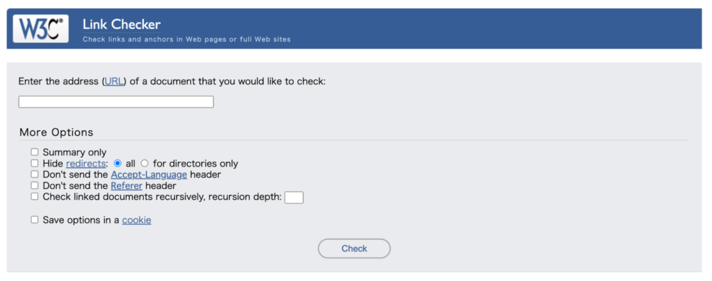This screenshot has width=712, height=281.
Task: Choose the "for directories only" radio button
Action: pos(144,163)
